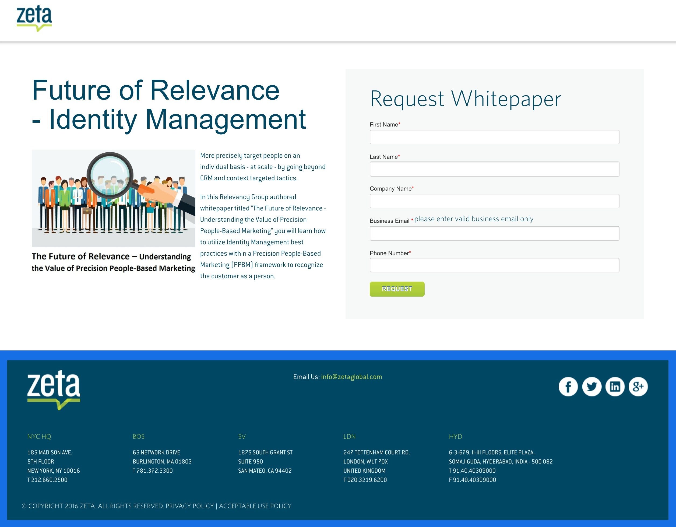The width and height of the screenshot is (676, 527).
Task: Click the NYC HQ phone number
Action: click(47, 480)
